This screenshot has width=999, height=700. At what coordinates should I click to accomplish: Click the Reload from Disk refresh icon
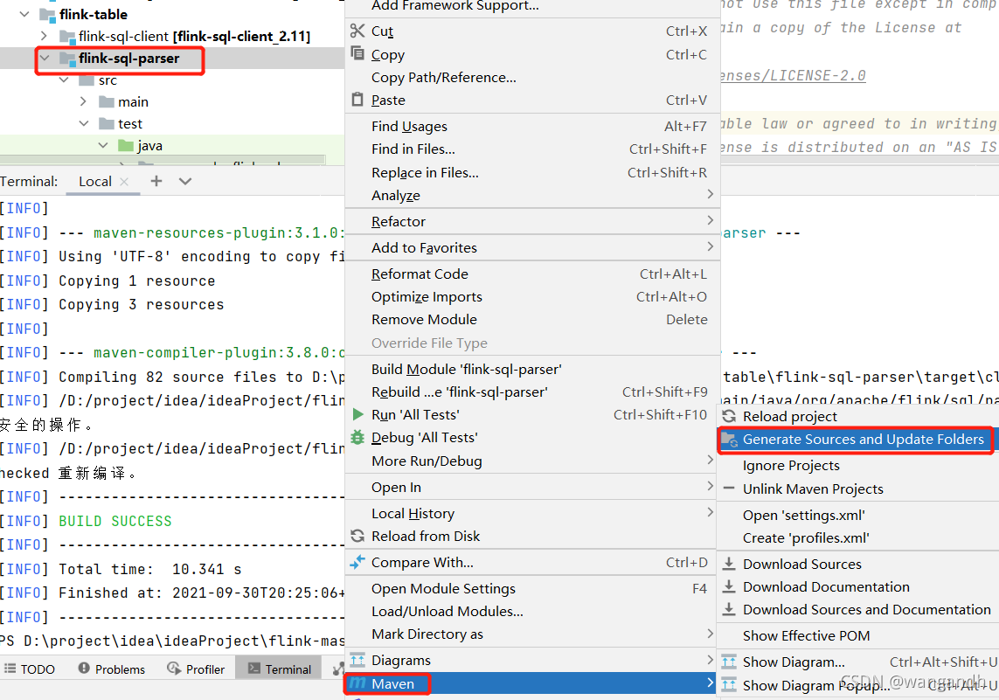pyautogui.click(x=357, y=537)
